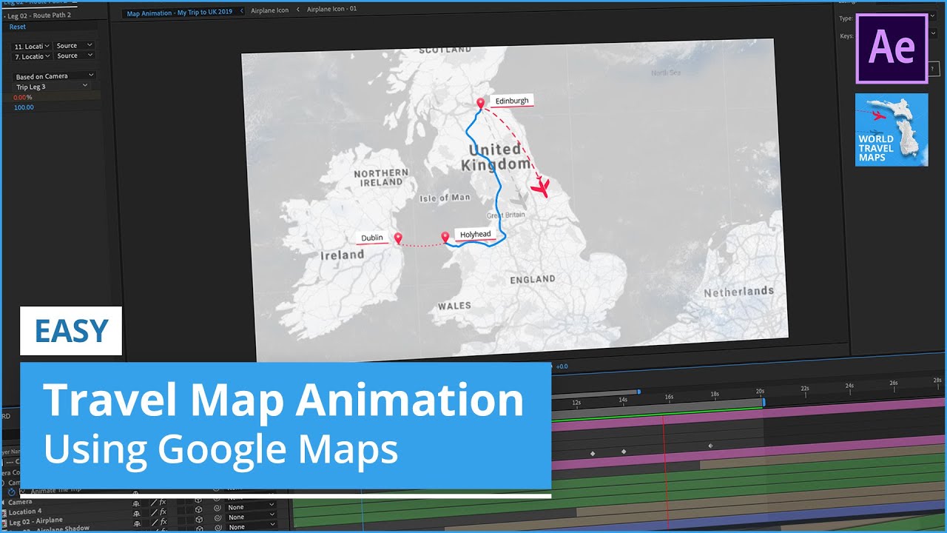Click the blue Reset link
This screenshot has height=533, width=947.
(x=17, y=27)
